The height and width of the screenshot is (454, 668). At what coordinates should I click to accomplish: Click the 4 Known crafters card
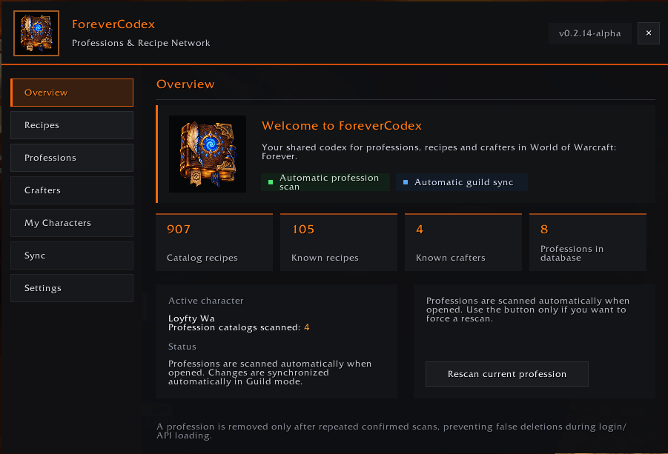point(463,242)
